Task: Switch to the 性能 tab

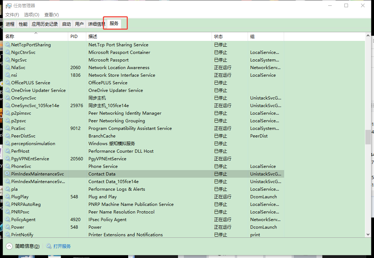Action: 23,24
